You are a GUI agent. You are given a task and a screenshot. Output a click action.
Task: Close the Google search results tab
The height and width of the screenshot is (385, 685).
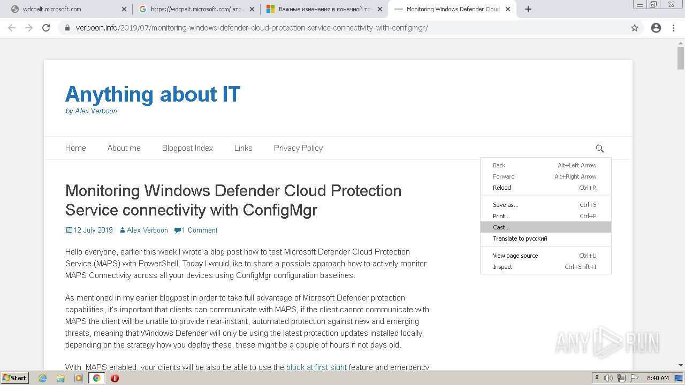pyautogui.click(x=252, y=9)
